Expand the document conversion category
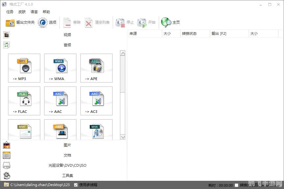The width and height of the screenshot is (284, 189). pyautogui.click(x=67, y=155)
